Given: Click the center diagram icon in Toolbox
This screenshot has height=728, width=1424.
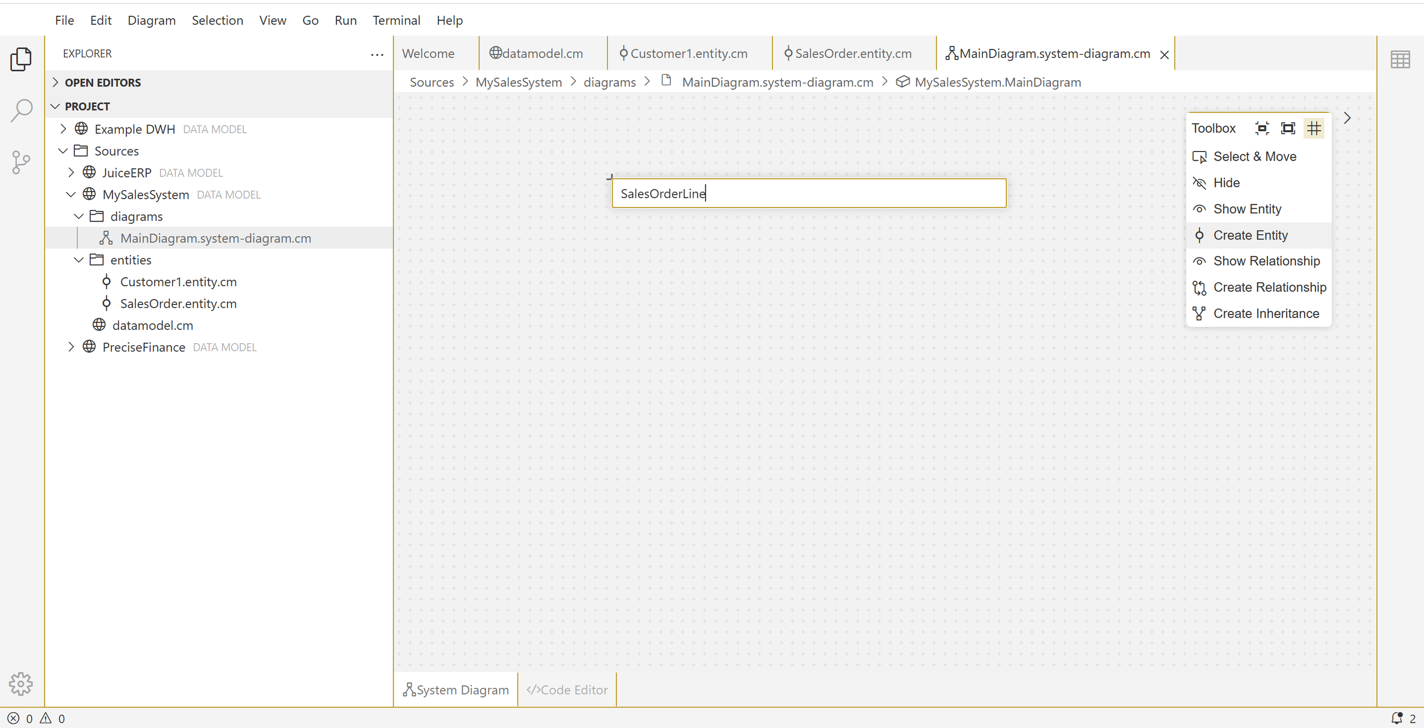Looking at the screenshot, I should tap(1261, 128).
